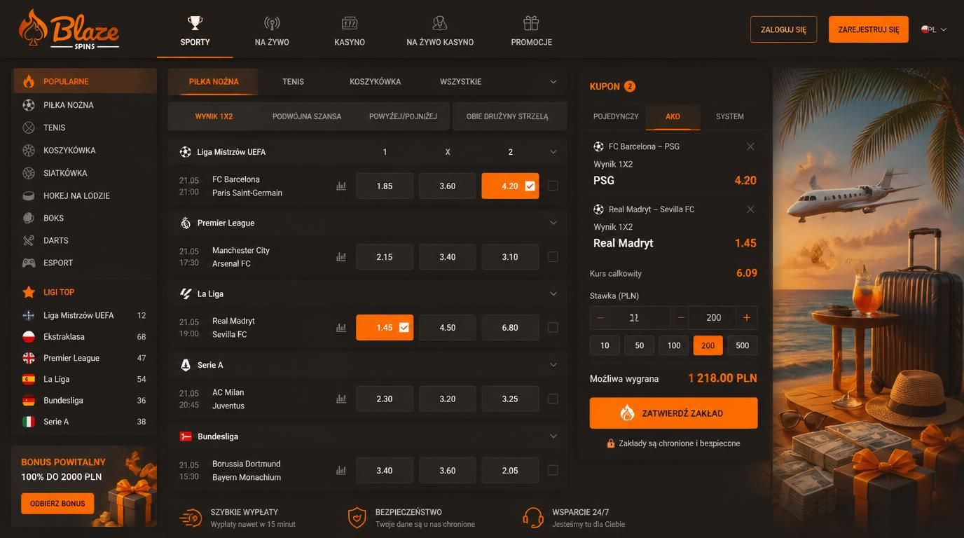Switch to Podwójna szansa market tab
This screenshot has height=538, width=964.
[307, 116]
